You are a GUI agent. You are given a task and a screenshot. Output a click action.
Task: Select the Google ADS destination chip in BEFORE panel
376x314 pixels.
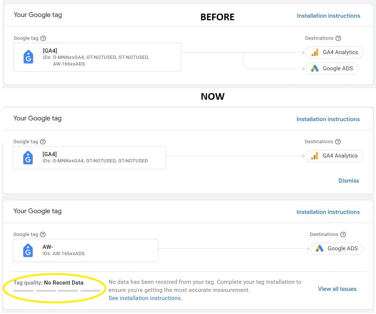(332, 68)
